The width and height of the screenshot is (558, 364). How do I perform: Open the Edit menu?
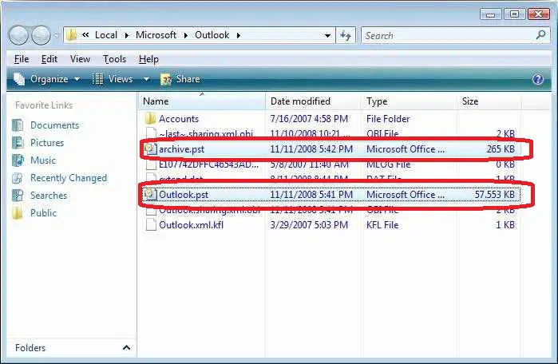pos(49,59)
